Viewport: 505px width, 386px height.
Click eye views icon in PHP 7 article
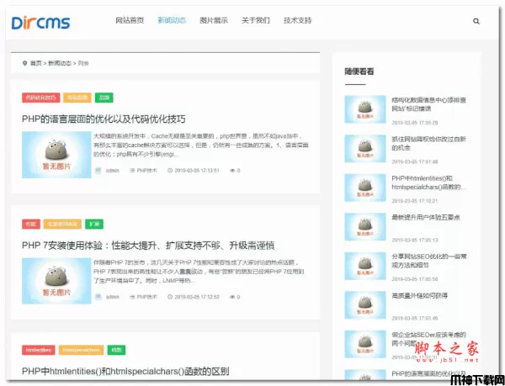pyautogui.click(x=232, y=297)
